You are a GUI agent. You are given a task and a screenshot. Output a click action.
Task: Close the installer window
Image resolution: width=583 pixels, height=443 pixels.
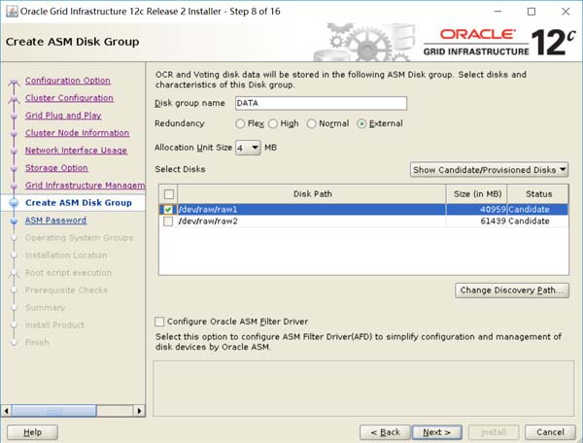coord(566,12)
